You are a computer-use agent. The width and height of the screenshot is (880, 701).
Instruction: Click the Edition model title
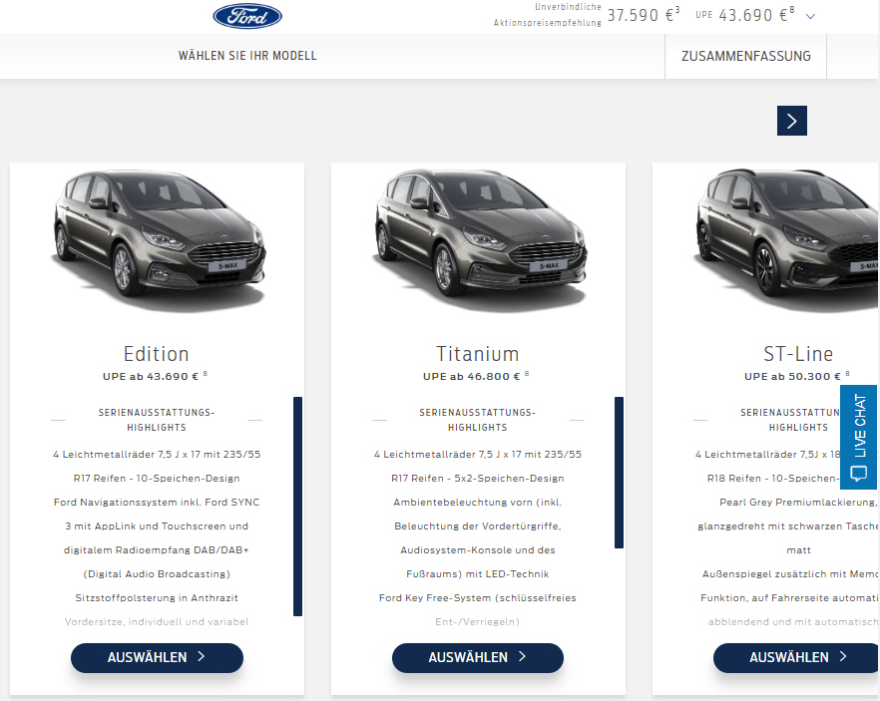[x=157, y=354]
